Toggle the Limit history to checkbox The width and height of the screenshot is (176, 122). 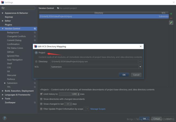[41, 94]
